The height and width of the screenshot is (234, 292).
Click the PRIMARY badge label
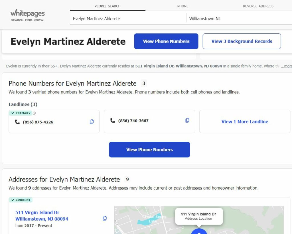21,113
